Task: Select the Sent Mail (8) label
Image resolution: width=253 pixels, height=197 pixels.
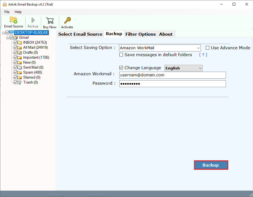Action: pyautogui.click(x=33, y=68)
